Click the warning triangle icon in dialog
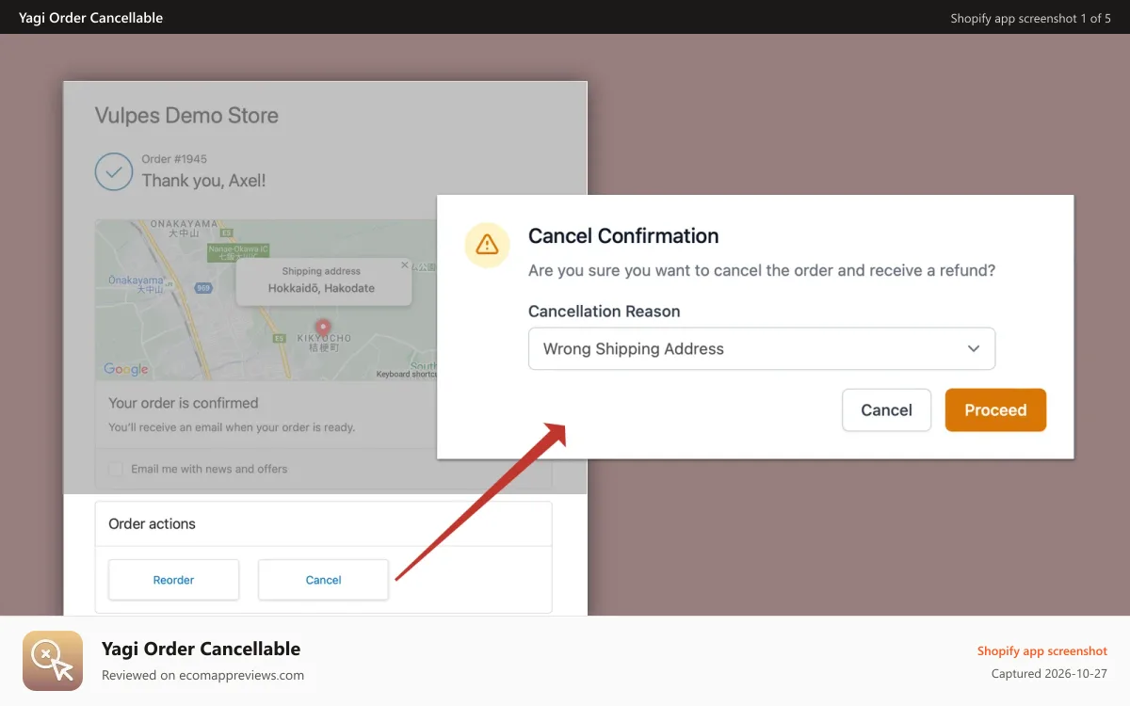The width and height of the screenshot is (1130, 706). point(487,246)
